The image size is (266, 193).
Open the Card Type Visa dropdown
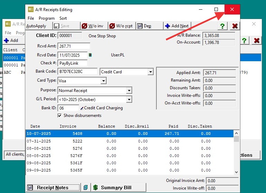[x=103, y=81]
